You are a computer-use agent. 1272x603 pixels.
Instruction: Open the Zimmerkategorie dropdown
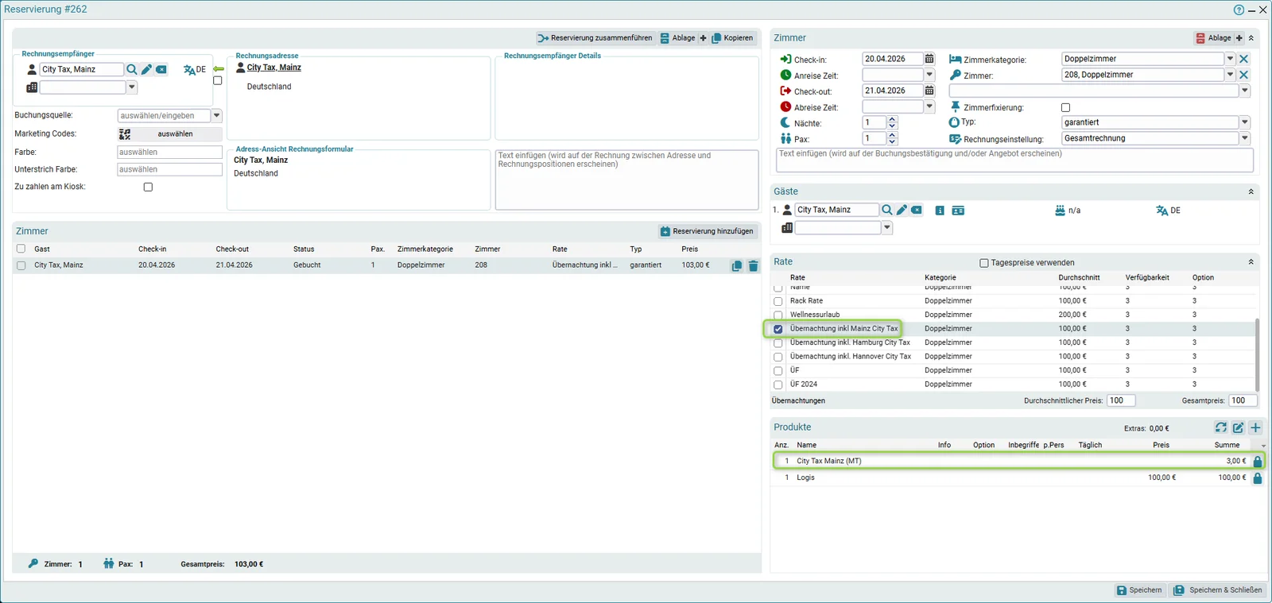point(1230,59)
